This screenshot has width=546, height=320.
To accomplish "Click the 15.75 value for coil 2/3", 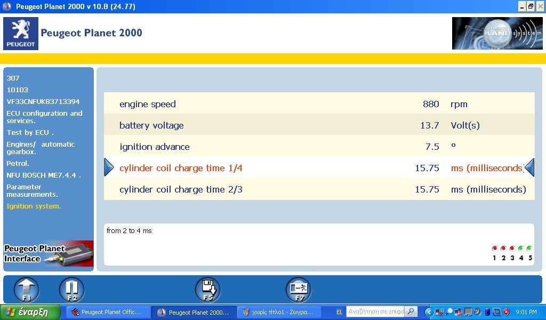I will 427,189.
